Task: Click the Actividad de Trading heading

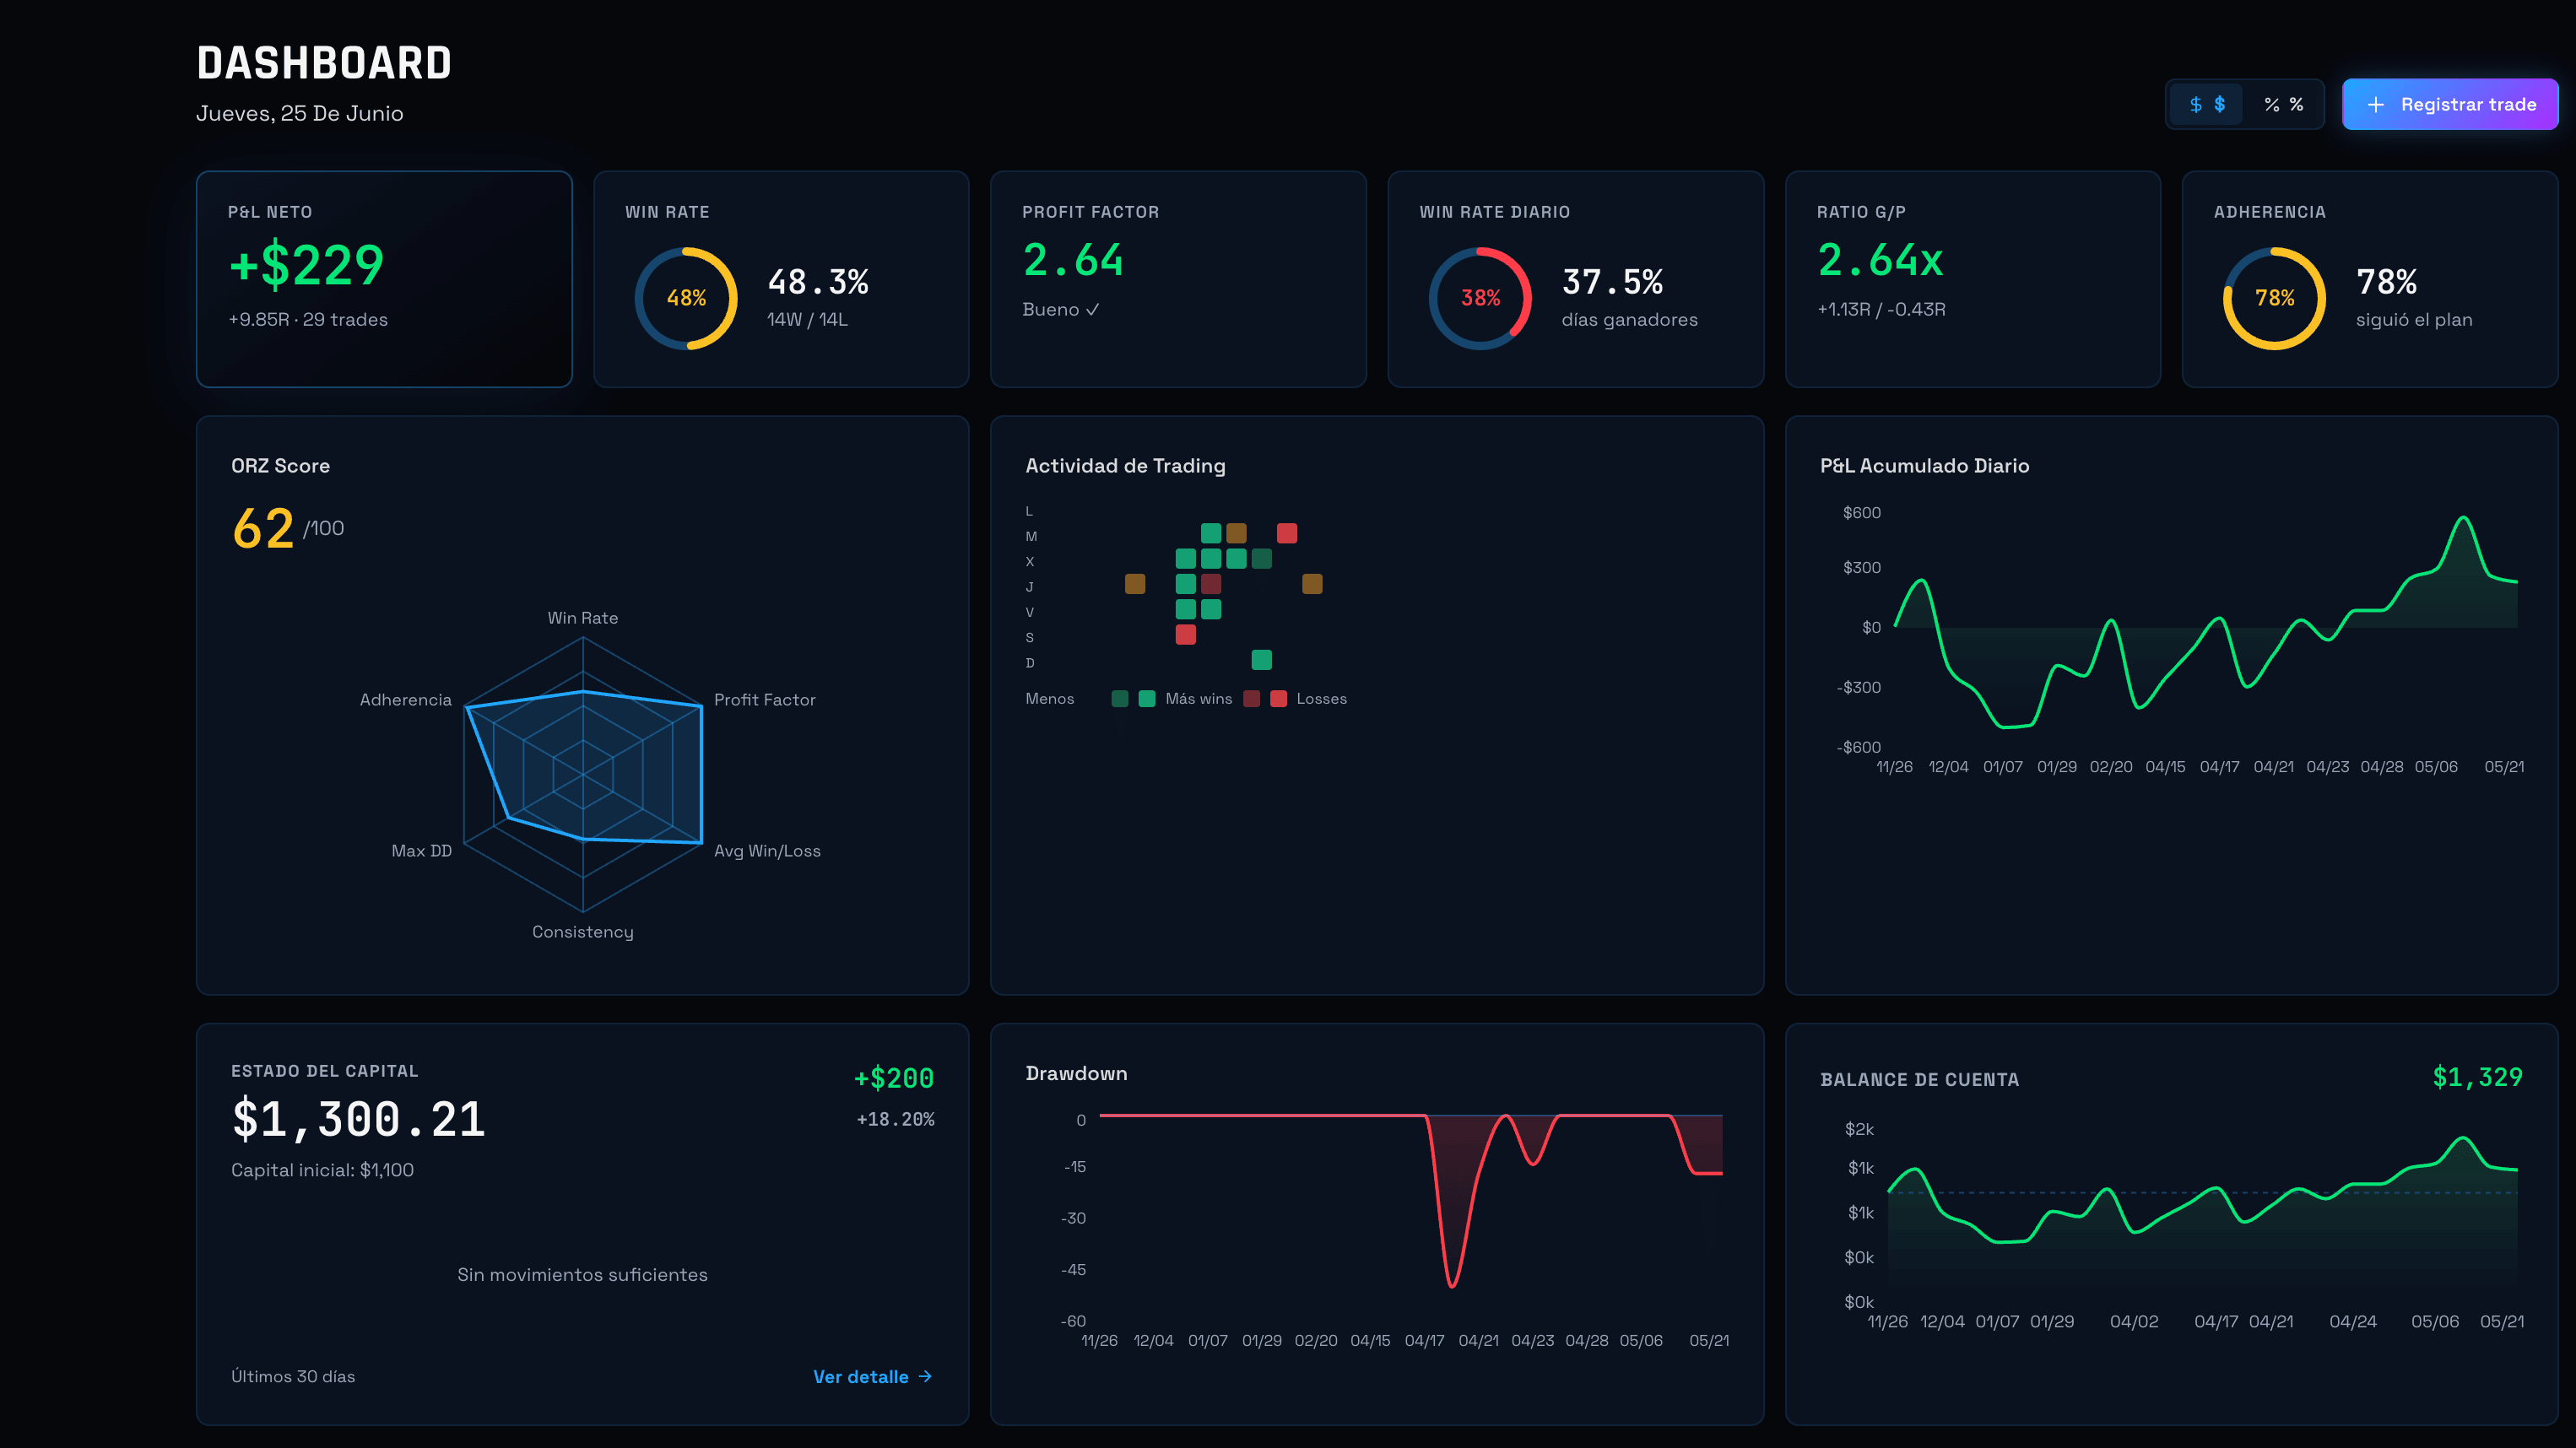Action: tap(1125, 466)
